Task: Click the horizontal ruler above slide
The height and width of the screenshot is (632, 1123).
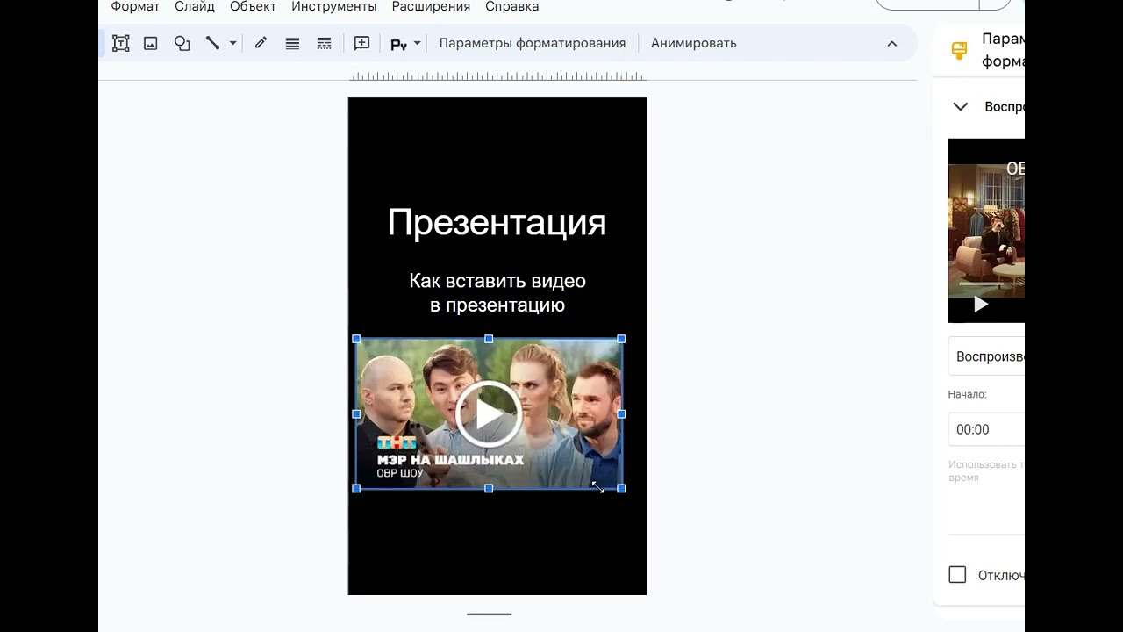Action: pos(497,76)
